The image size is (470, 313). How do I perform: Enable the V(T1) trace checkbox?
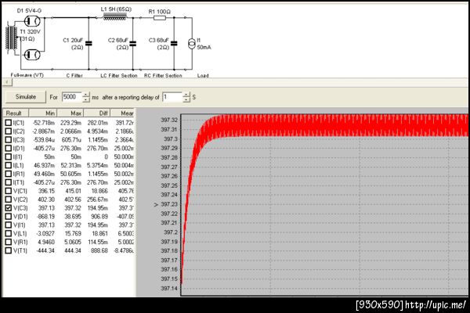point(9,250)
